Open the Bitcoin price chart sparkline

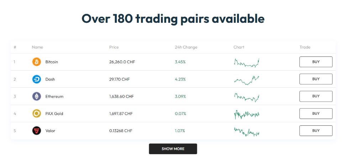pos(246,63)
